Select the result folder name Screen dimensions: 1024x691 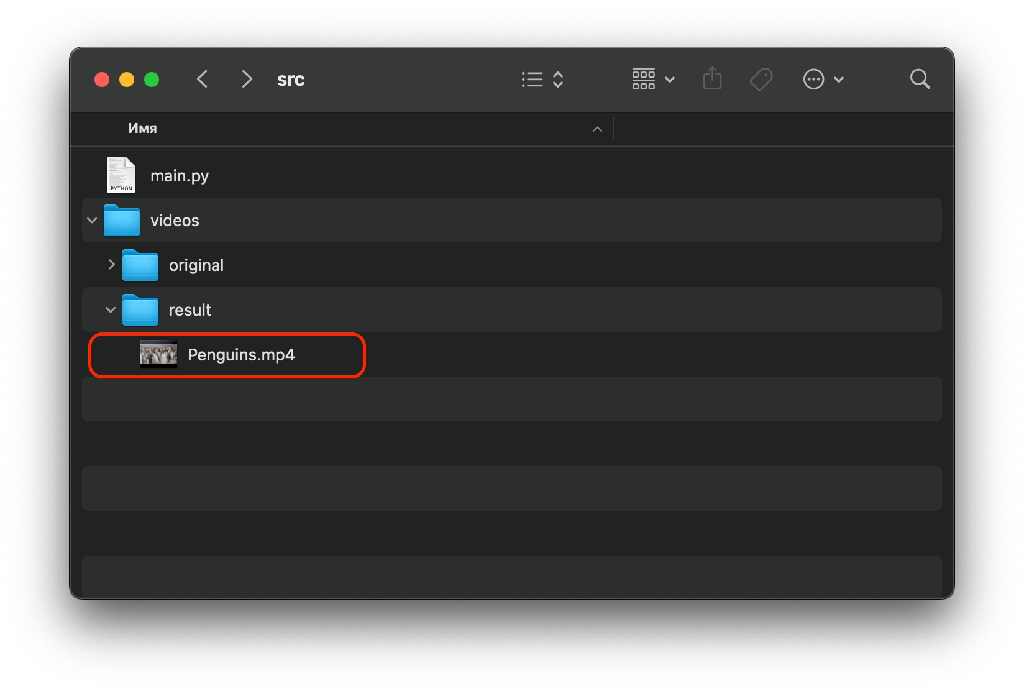190,310
